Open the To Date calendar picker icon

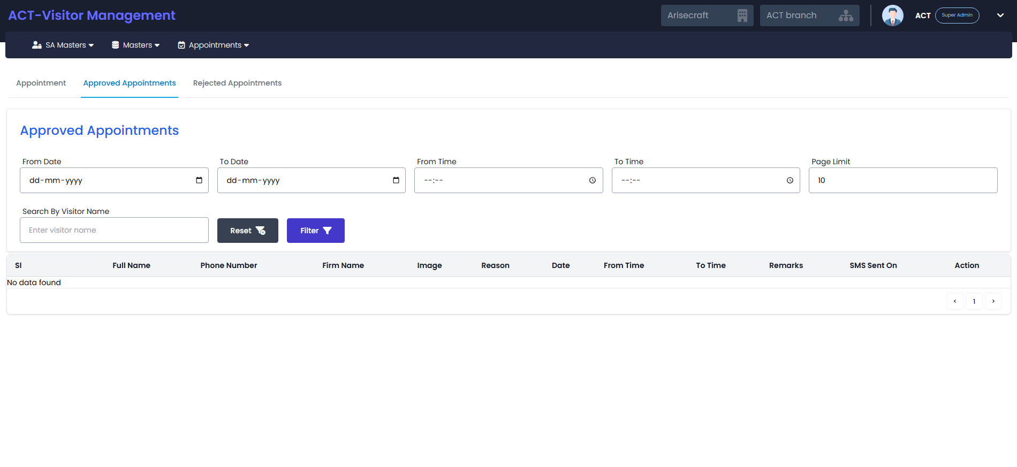[x=396, y=180]
